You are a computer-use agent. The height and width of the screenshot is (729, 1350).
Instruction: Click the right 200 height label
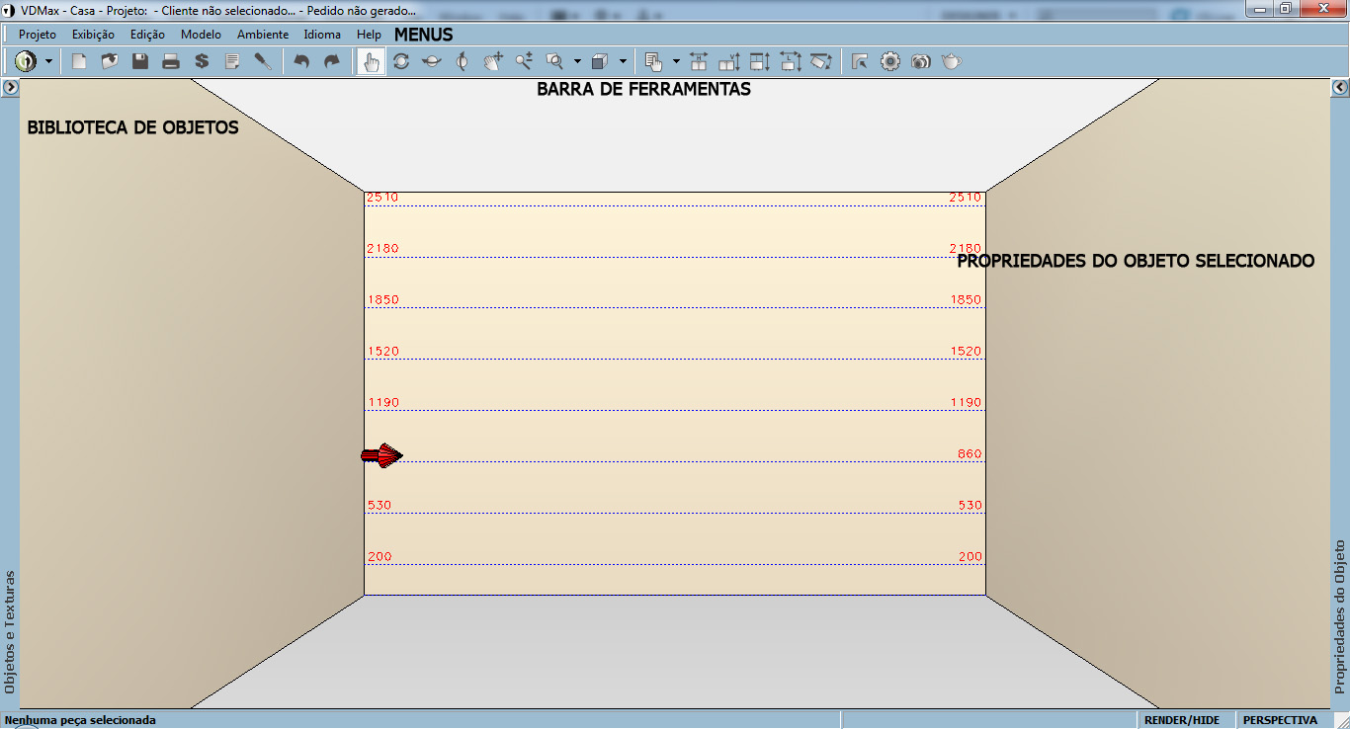[970, 557]
